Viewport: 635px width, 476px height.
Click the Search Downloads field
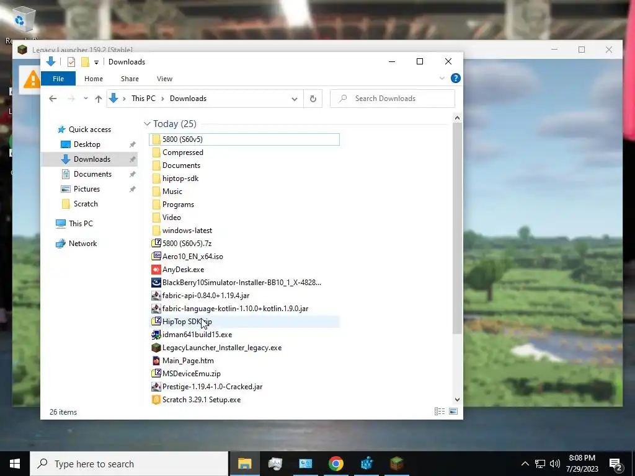coord(393,99)
